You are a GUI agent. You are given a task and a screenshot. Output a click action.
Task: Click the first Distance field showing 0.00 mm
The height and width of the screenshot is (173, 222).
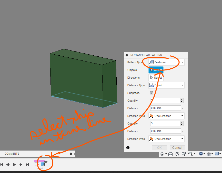pyautogui.click(x=166, y=108)
